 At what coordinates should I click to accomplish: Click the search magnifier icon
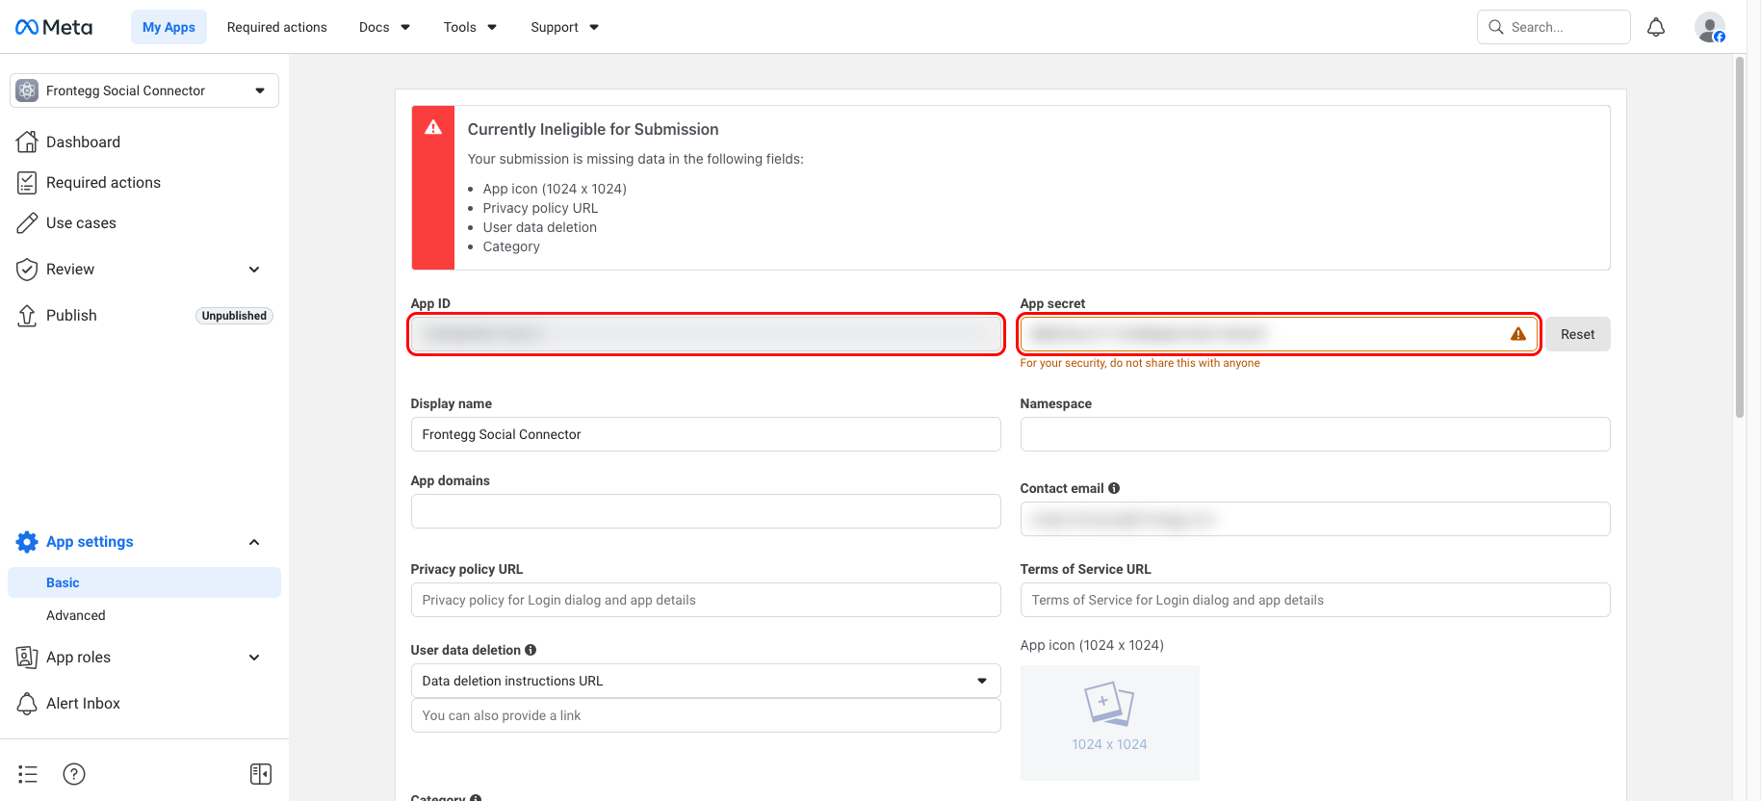coord(1495,27)
